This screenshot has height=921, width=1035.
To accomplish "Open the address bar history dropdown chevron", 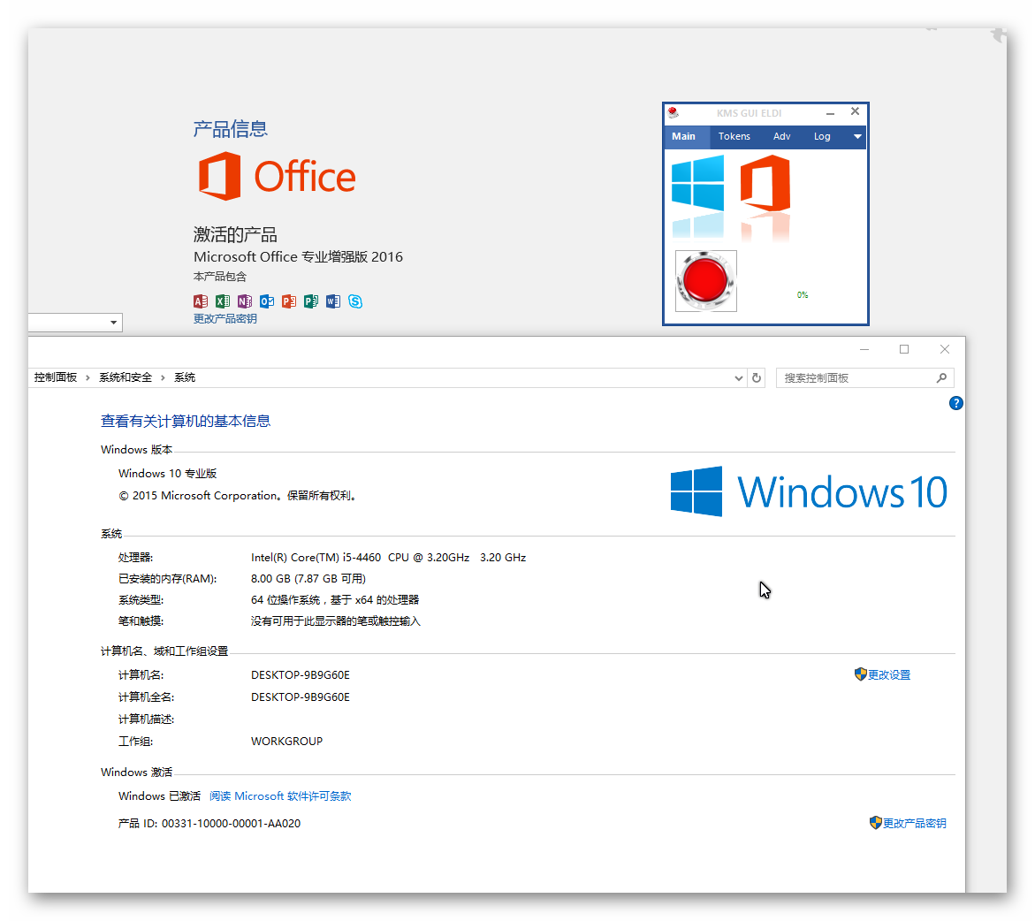I will pos(739,378).
